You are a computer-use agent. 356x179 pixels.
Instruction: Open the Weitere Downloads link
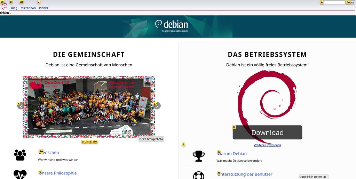tap(267, 145)
